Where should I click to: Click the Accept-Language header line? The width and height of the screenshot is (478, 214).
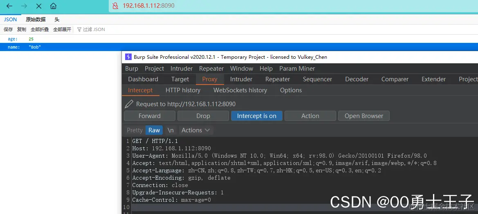coord(256,170)
